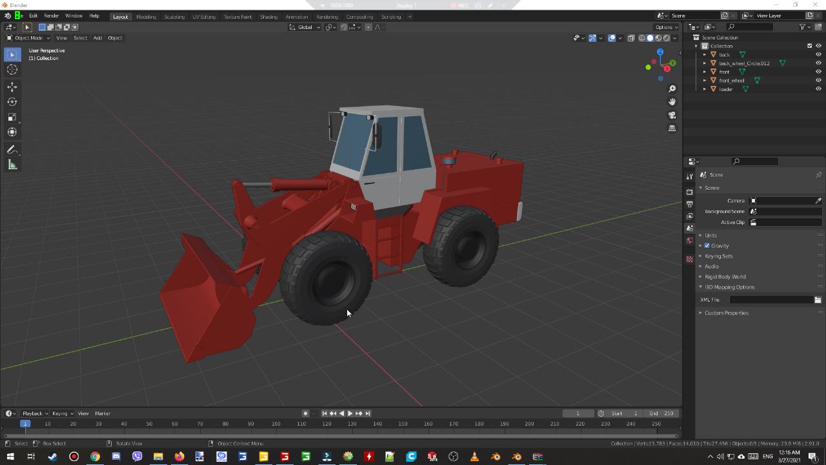Jump to the timeline start frame

coord(325,413)
